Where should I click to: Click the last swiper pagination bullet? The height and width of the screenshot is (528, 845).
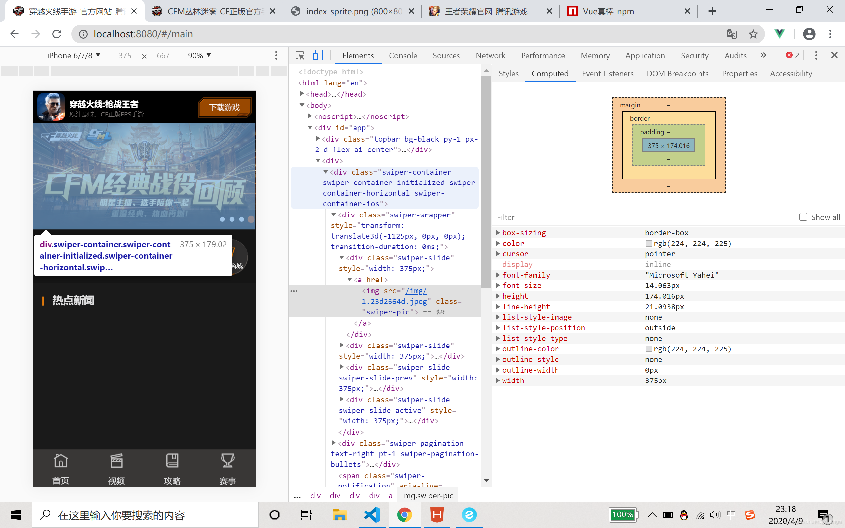click(x=251, y=219)
